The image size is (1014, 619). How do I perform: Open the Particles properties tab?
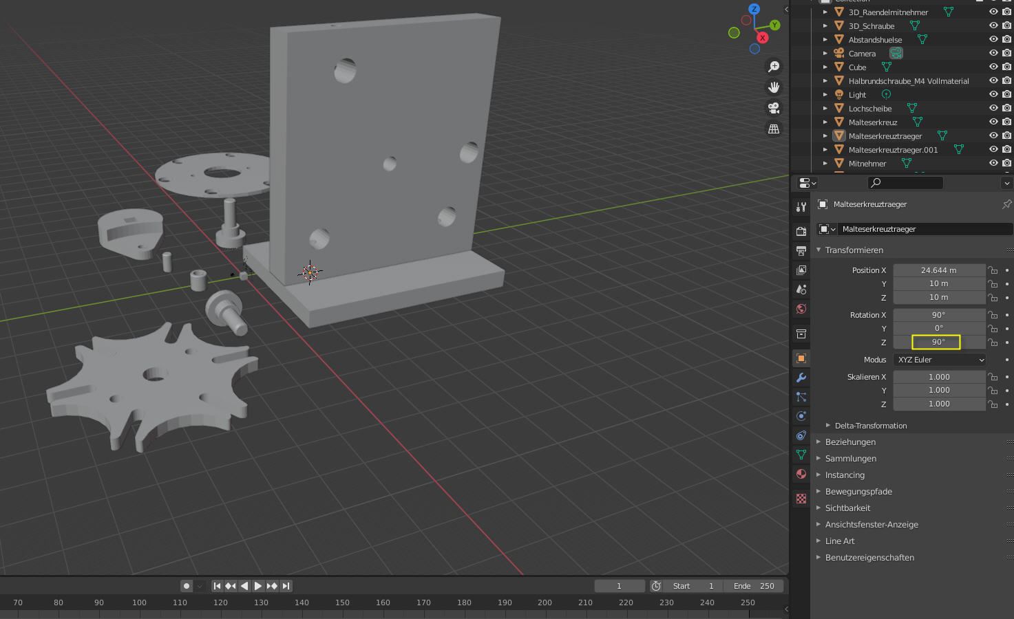coord(801,397)
